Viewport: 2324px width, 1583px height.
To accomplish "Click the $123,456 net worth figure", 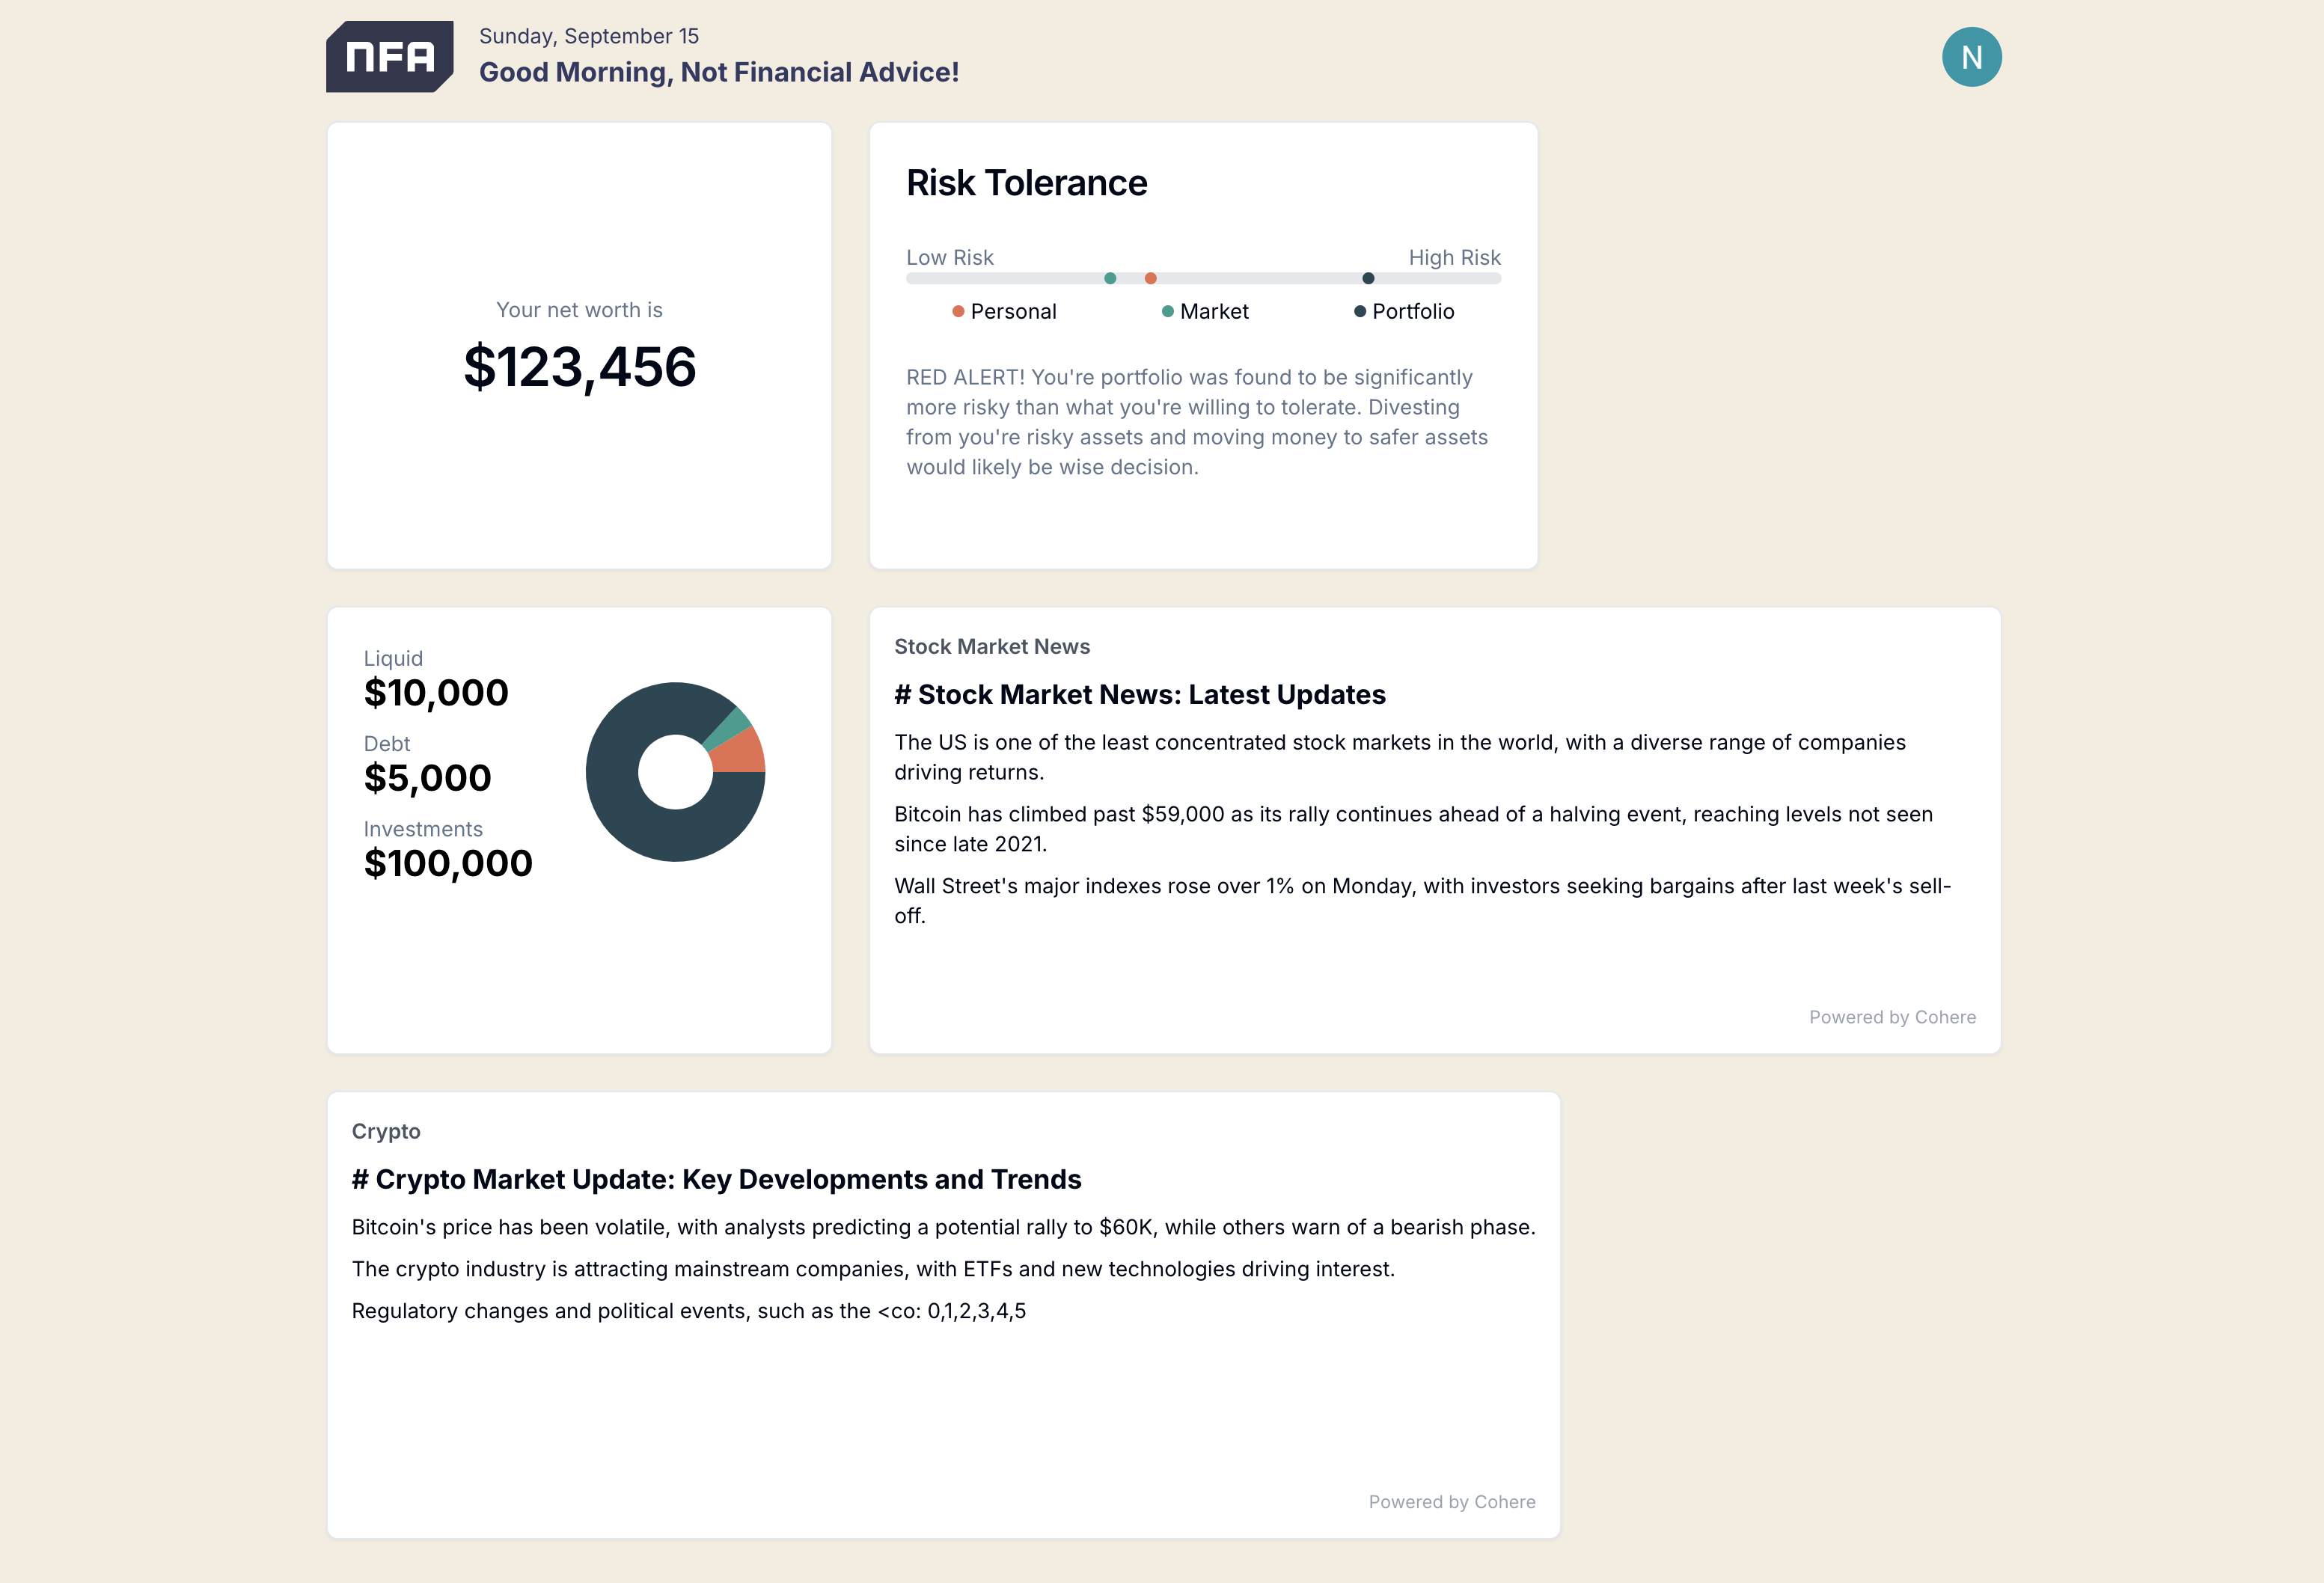I will [x=579, y=367].
